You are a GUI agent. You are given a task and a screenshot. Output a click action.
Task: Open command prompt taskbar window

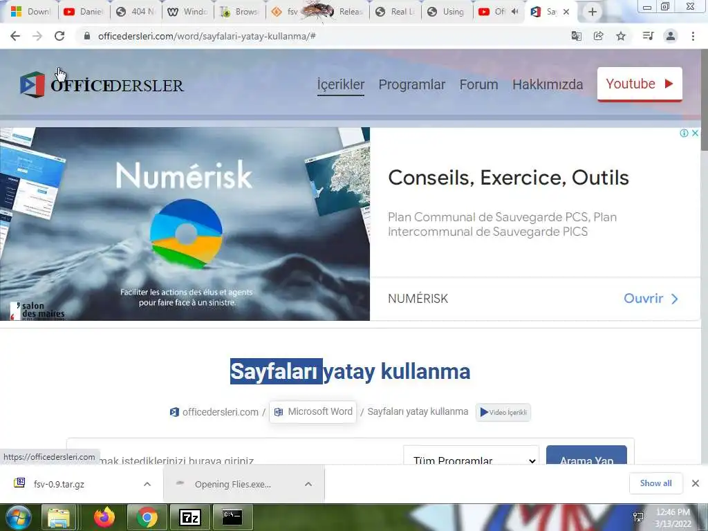pyautogui.click(x=232, y=517)
